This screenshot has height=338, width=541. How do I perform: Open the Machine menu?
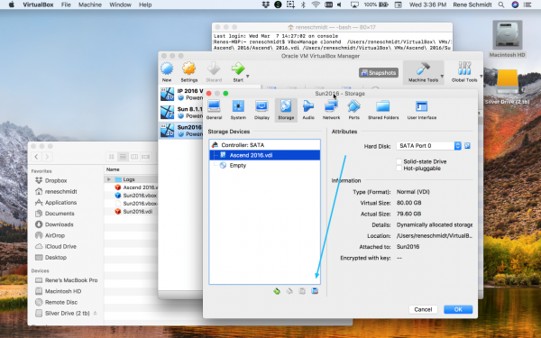[89, 5]
